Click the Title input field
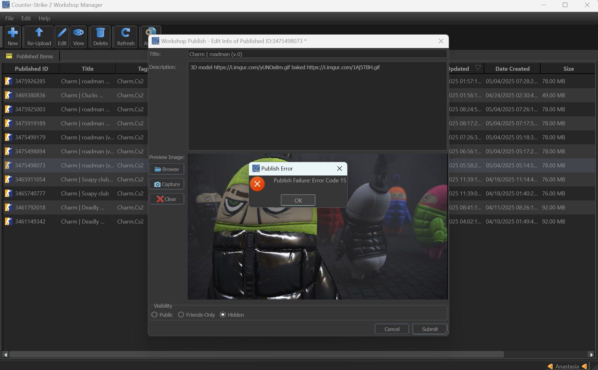 coord(317,54)
